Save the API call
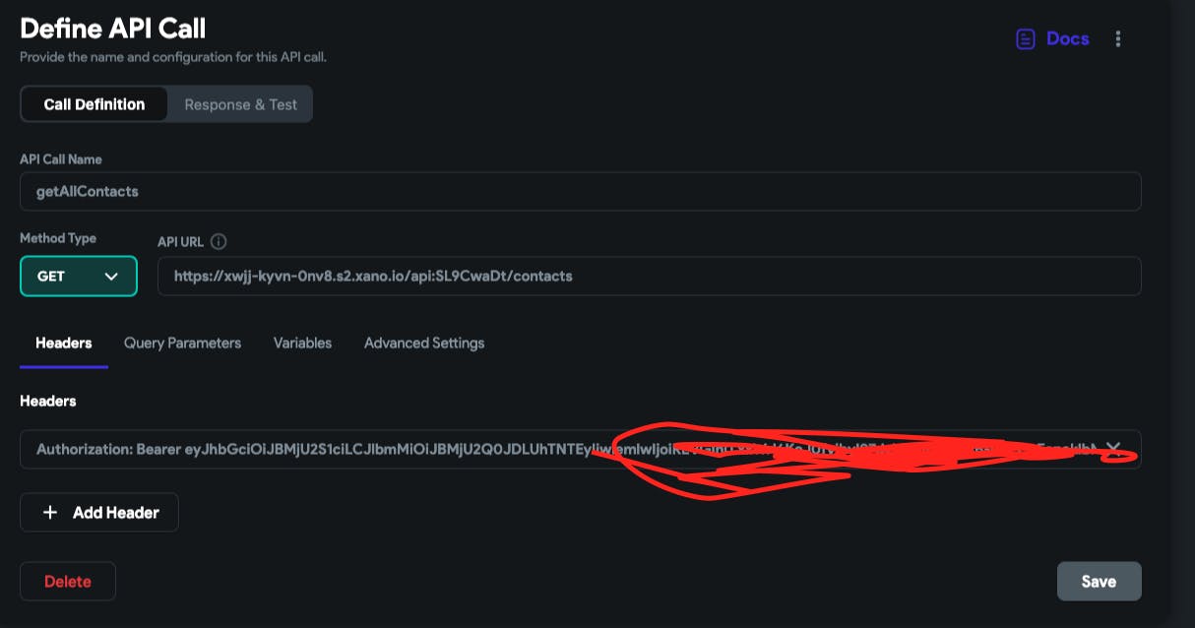The height and width of the screenshot is (628, 1195). [x=1099, y=582]
